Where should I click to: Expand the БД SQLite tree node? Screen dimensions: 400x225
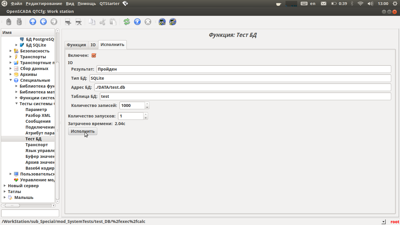[17, 45]
